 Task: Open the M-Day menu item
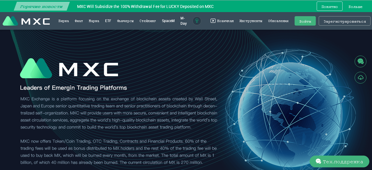click(x=184, y=21)
